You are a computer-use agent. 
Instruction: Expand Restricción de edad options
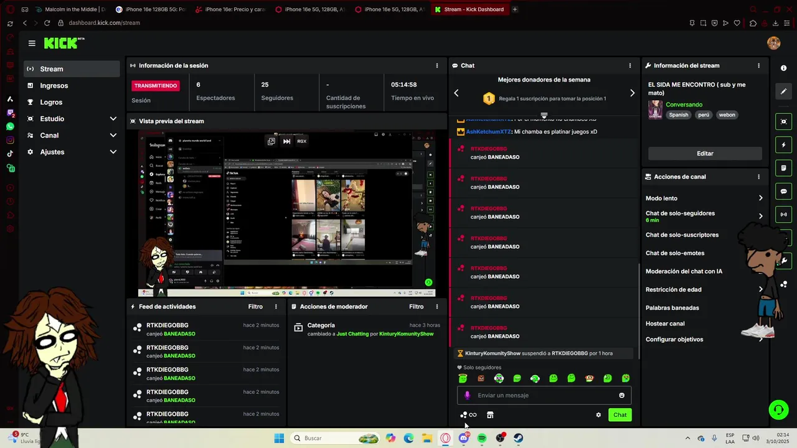pyautogui.click(x=760, y=289)
